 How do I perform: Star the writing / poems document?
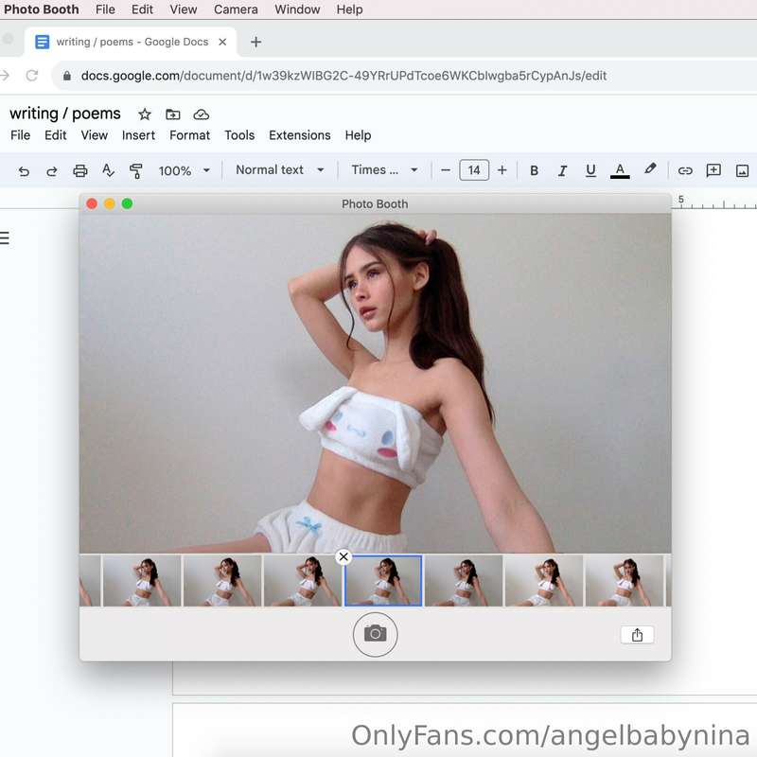(145, 114)
